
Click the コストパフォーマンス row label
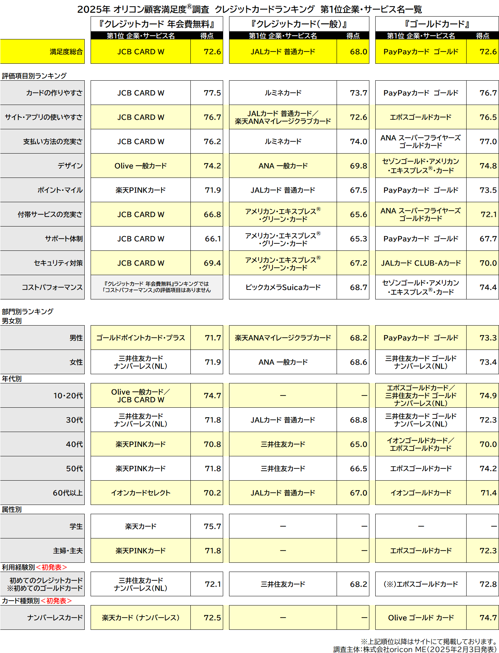[42, 287]
